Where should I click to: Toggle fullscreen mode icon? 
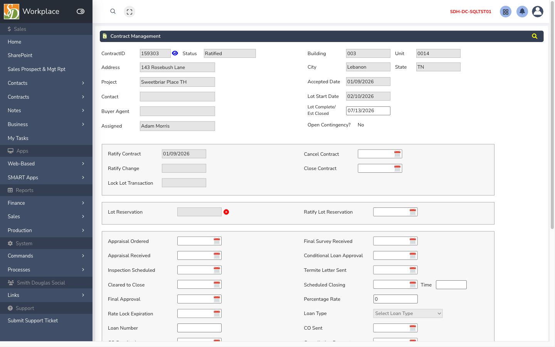pyautogui.click(x=129, y=12)
